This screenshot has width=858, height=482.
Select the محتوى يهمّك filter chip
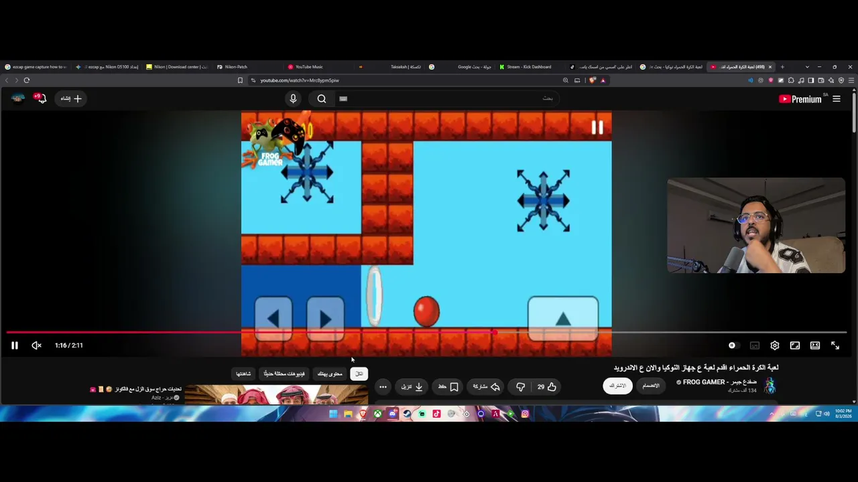[x=330, y=374]
